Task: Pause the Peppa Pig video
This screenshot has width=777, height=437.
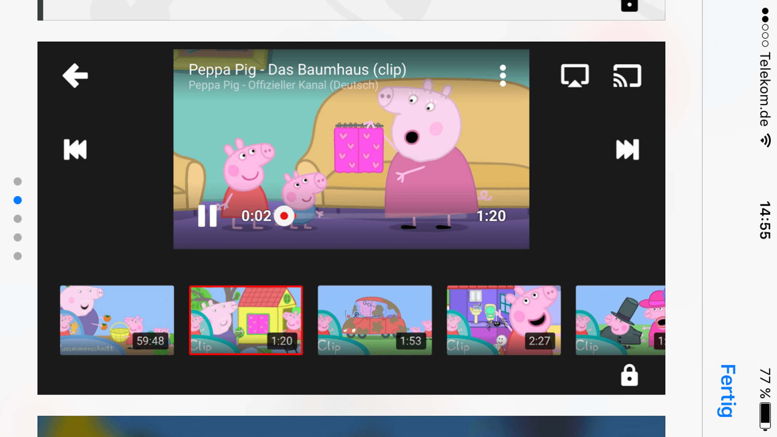Action: [x=207, y=216]
